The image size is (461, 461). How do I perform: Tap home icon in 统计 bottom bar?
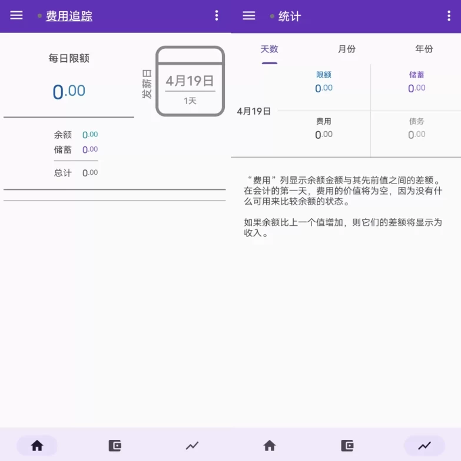pyautogui.click(x=269, y=446)
